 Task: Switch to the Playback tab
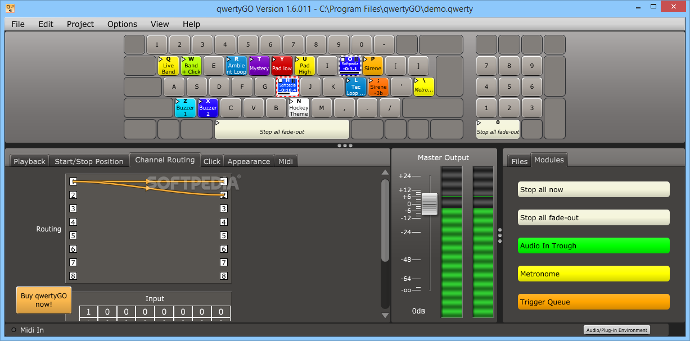click(29, 161)
